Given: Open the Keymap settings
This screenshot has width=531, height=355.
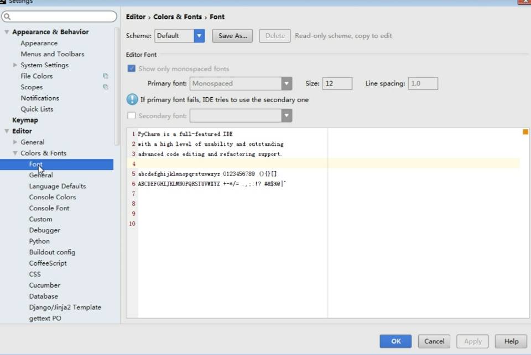Looking at the screenshot, I should coord(25,120).
